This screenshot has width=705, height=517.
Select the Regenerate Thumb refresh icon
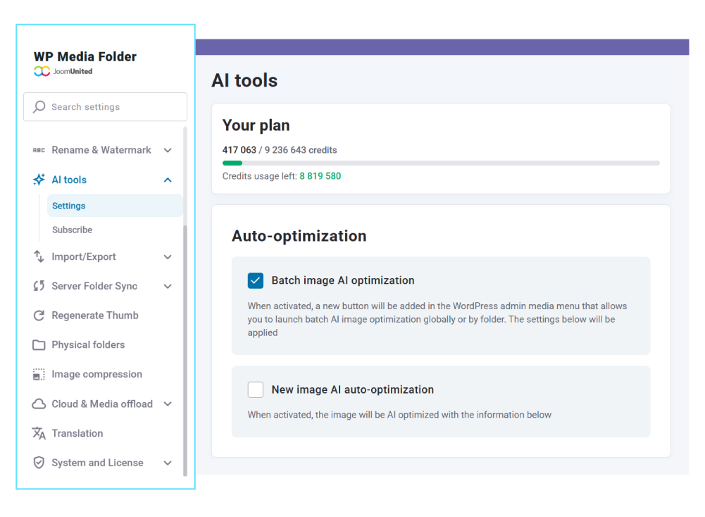[39, 316]
